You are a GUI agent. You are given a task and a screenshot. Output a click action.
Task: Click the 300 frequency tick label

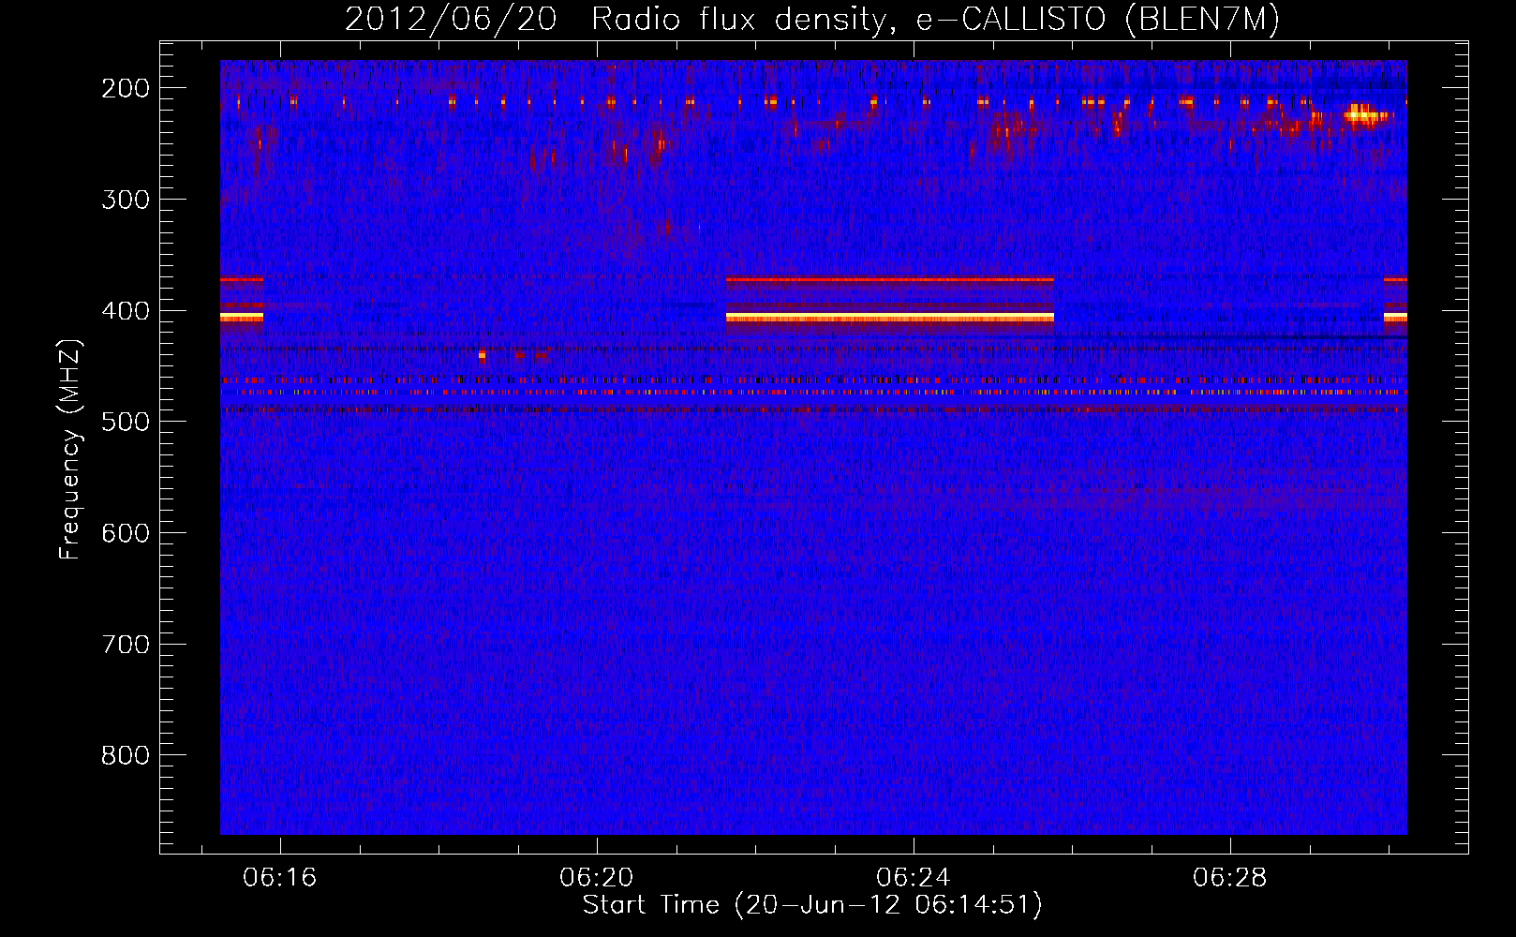pyautogui.click(x=126, y=200)
